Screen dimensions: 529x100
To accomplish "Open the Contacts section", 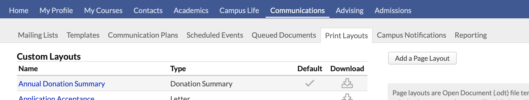I will click(x=148, y=10).
